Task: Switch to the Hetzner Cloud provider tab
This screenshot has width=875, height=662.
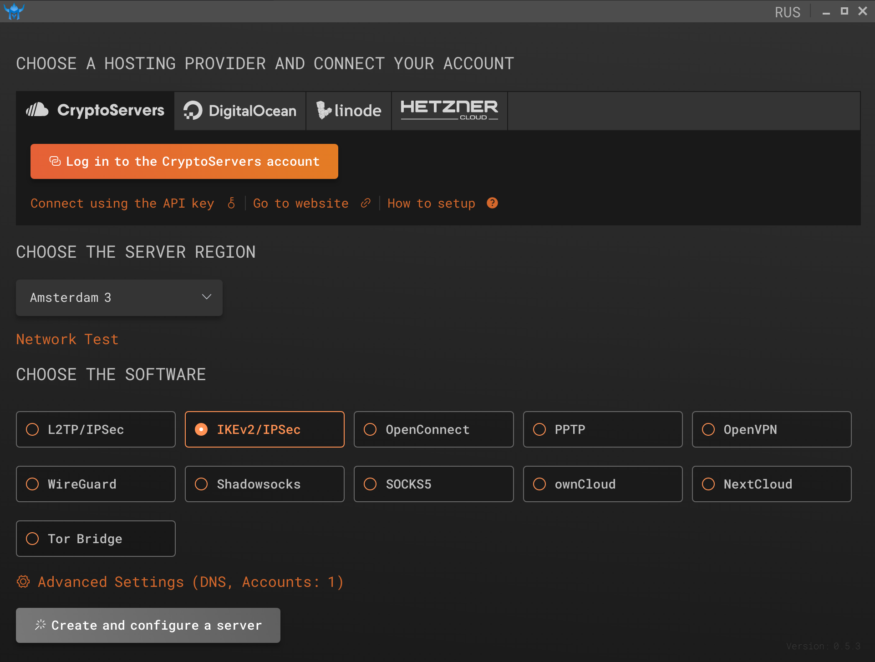Action: coord(449,111)
